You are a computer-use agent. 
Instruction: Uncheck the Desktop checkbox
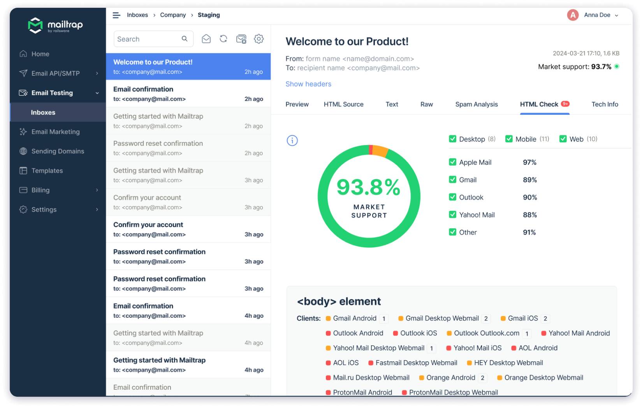coord(452,139)
